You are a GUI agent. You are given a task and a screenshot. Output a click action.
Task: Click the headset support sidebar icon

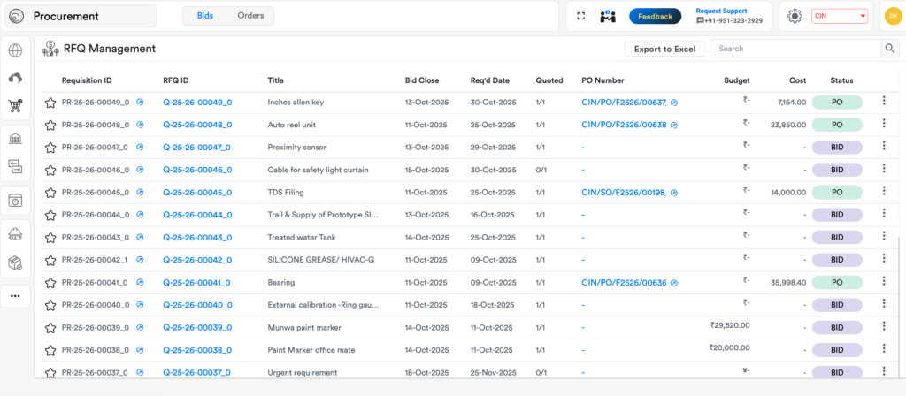[15, 79]
